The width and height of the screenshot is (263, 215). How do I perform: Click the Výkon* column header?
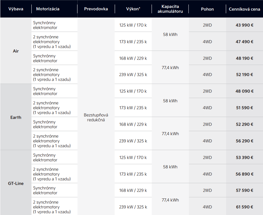pyautogui.click(x=133, y=9)
